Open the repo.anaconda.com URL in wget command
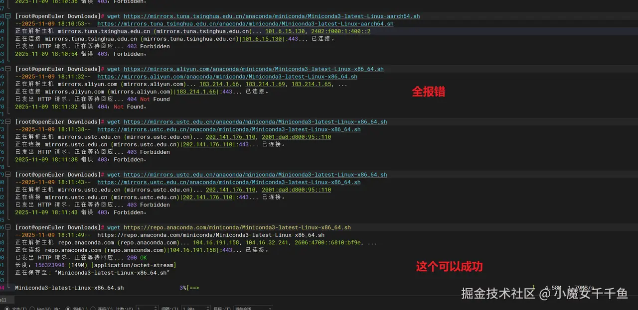638x310 pixels. click(237, 227)
